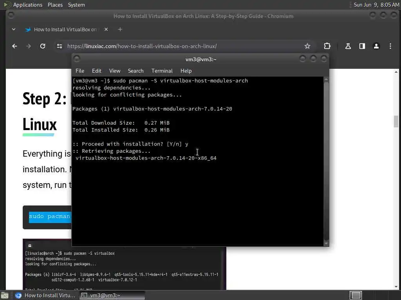Click the terminal window menu icon
This screenshot has height=300, width=401.
pyautogui.click(x=77, y=59)
